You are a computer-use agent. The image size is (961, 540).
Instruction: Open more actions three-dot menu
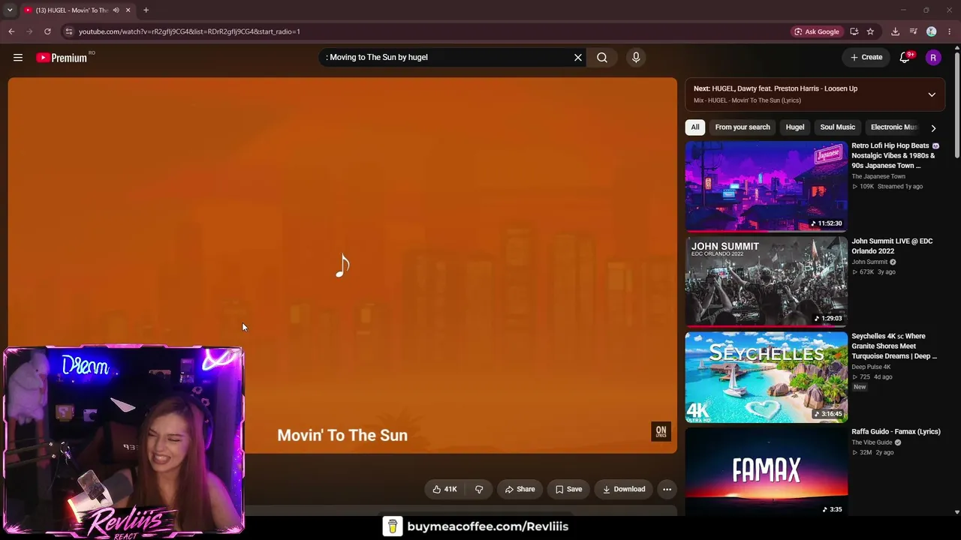click(667, 490)
